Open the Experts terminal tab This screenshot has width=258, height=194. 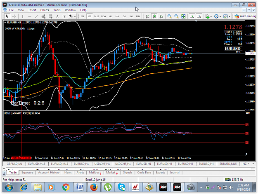click(161, 173)
